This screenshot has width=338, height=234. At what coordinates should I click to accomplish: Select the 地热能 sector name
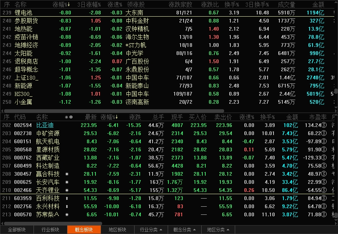point(23,29)
